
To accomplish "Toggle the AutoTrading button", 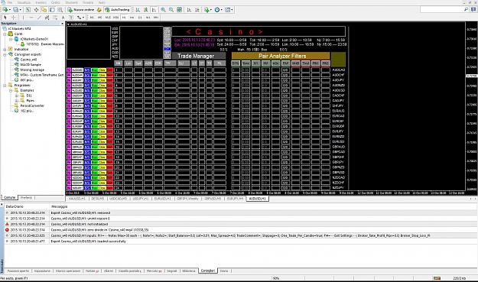I will click(118, 10).
